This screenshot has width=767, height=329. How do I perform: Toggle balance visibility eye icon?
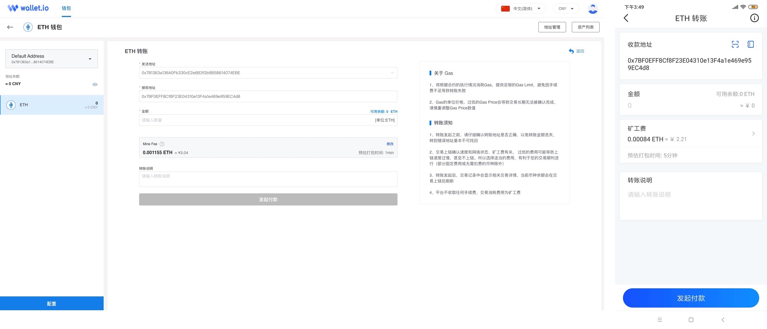tap(95, 85)
